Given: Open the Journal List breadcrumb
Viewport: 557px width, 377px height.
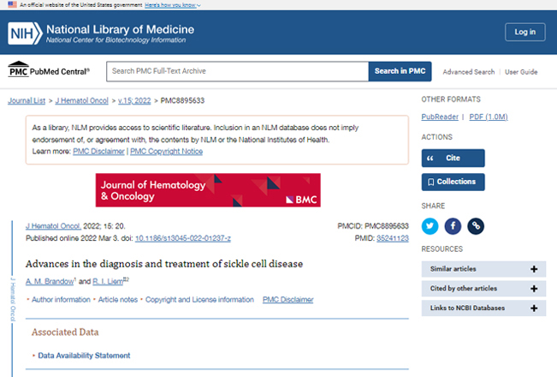Looking at the screenshot, I should [27, 100].
